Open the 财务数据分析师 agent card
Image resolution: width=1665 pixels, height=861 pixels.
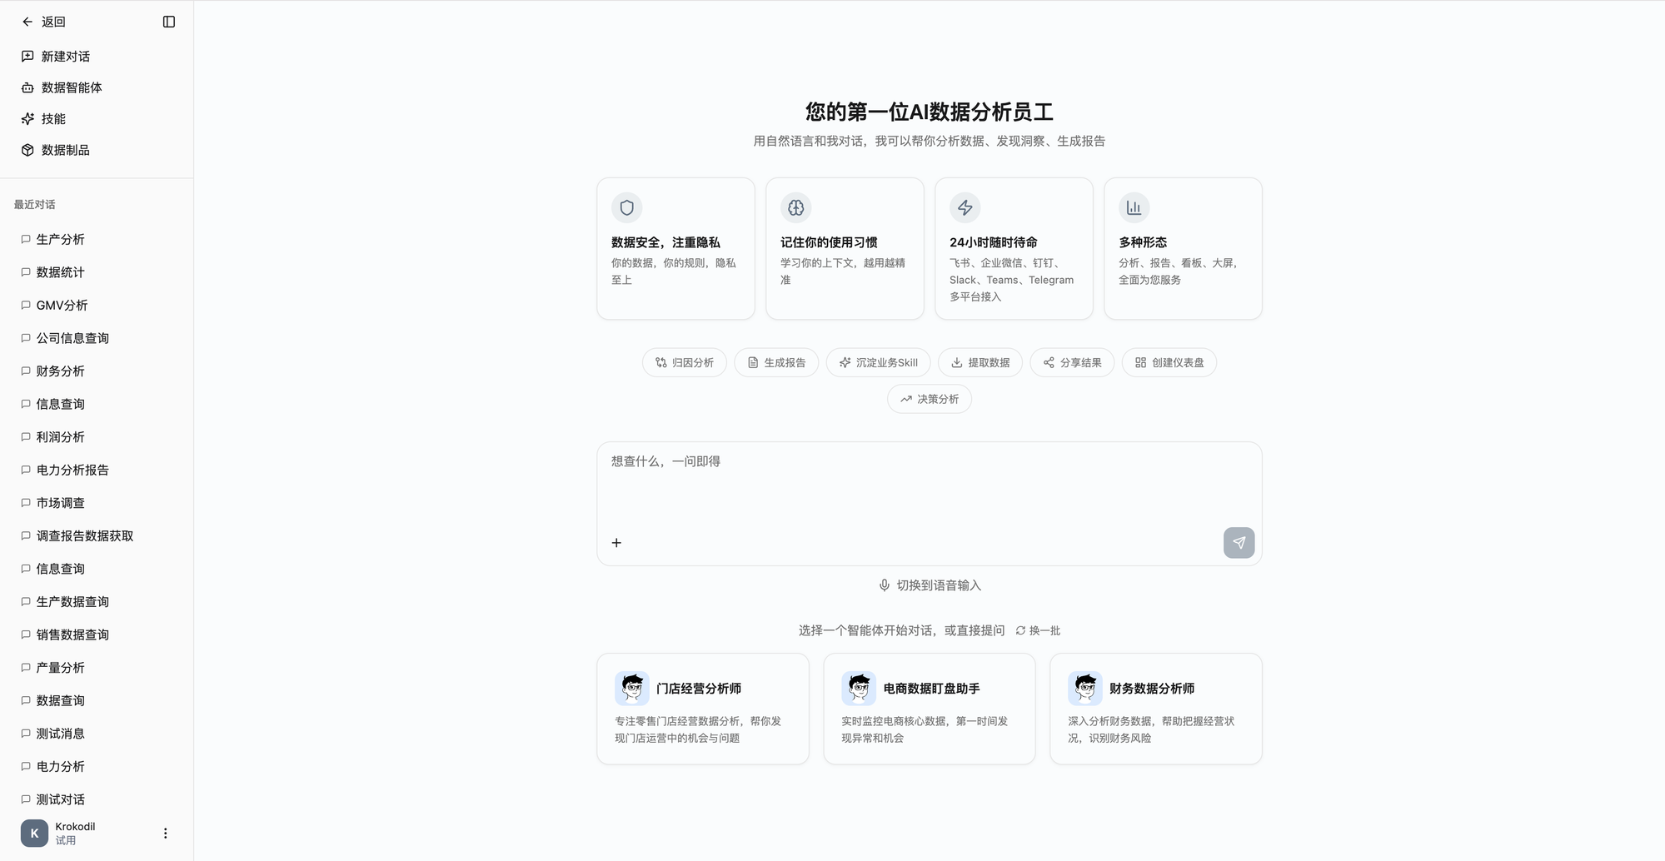[x=1155, y=709]
